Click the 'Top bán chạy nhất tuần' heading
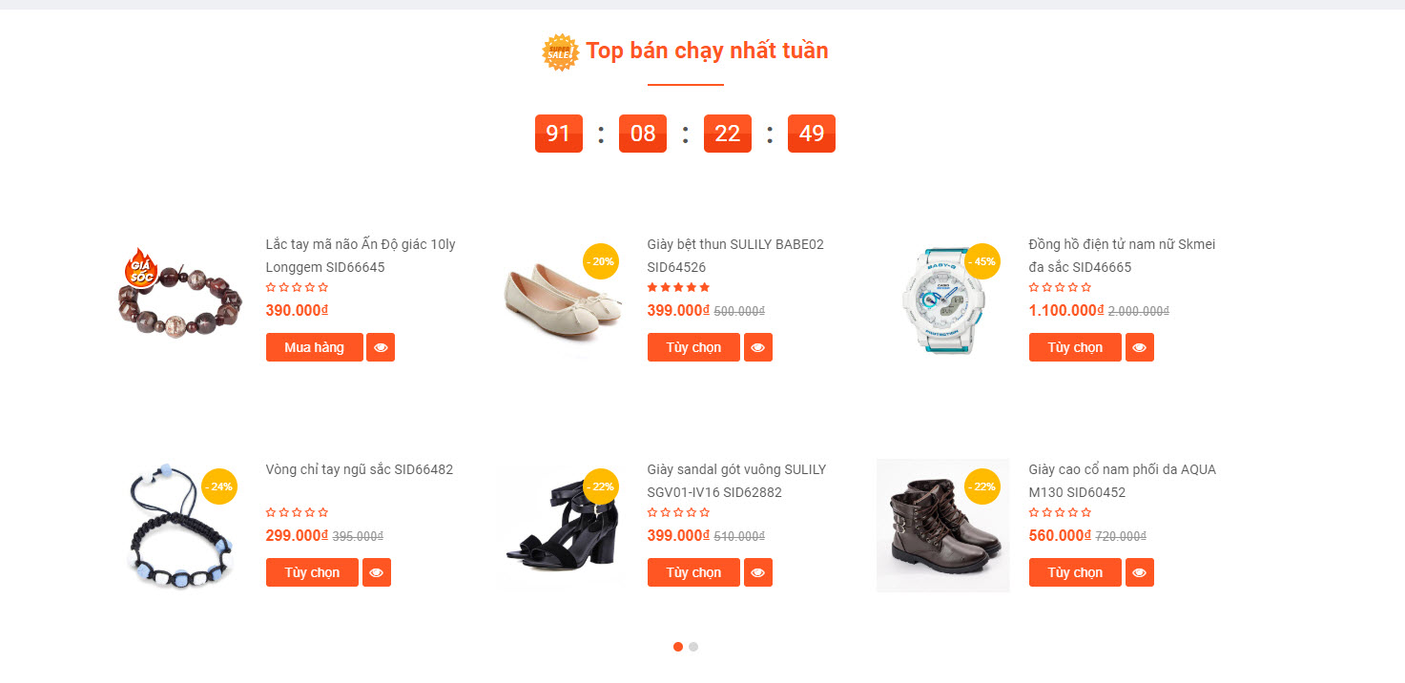The height and width of the screenshot is (683, 1405). pyautogui.click(x=707, y=51)
